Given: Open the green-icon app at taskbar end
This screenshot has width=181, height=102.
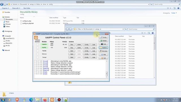Looking at the screenshot, I should (66, 99).
